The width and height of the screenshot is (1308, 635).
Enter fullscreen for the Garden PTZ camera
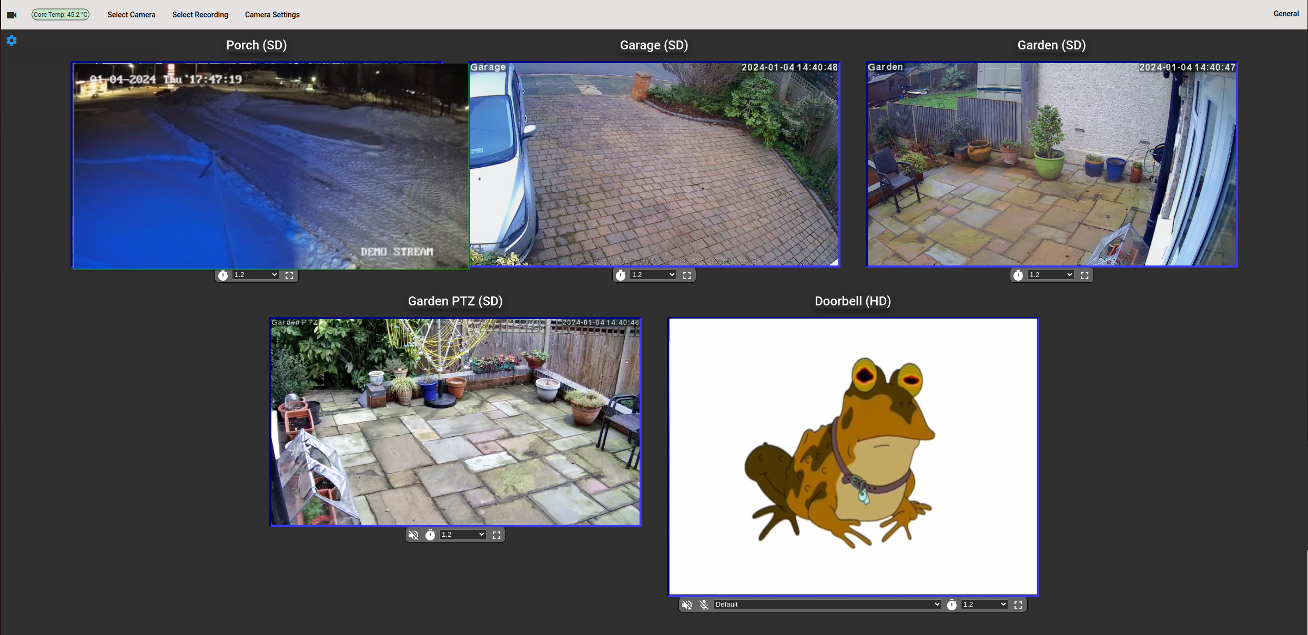click(496, 535)
